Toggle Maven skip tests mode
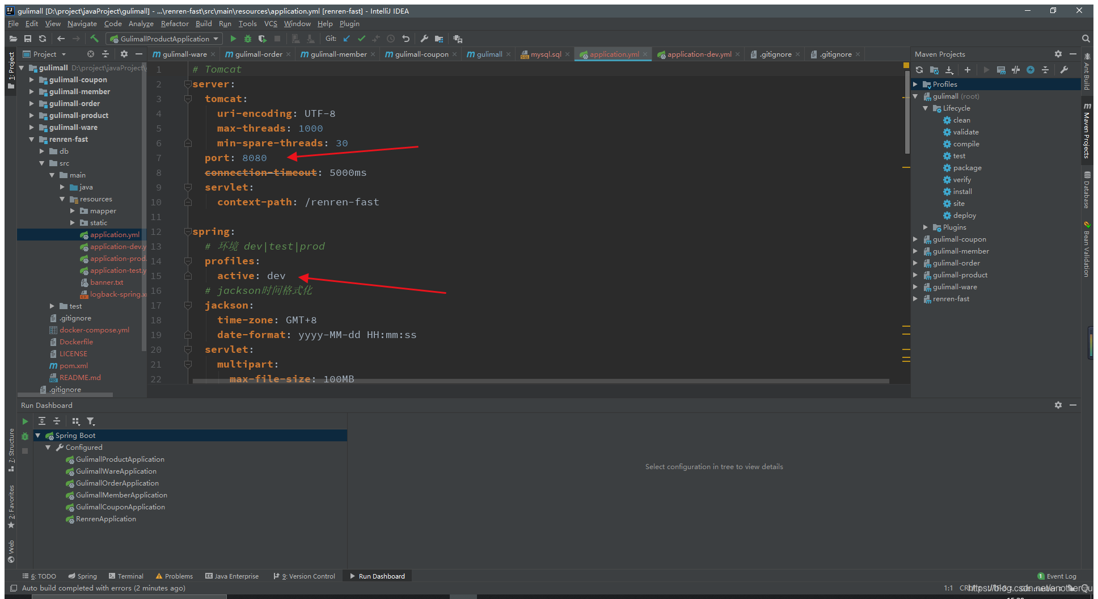This screenshot has width=1098, height=599. point(1031,70)
